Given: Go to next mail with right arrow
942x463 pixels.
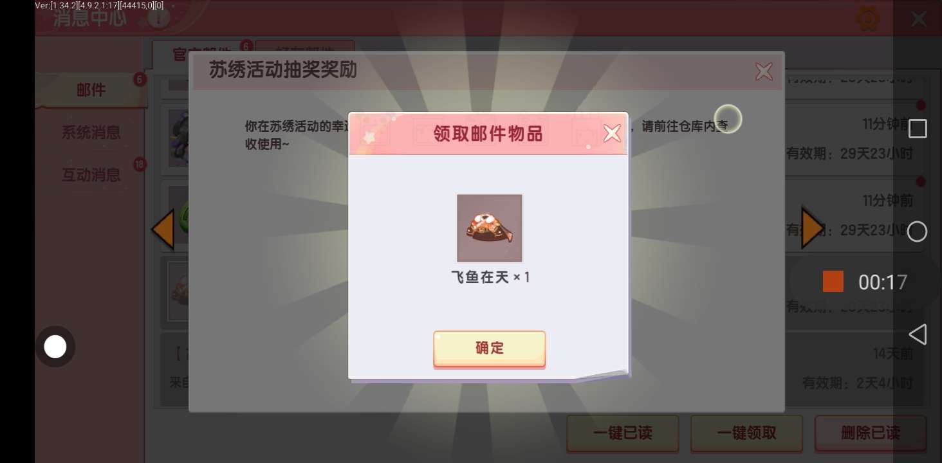Looking at the screenshot, I should (x=812, y=229).
